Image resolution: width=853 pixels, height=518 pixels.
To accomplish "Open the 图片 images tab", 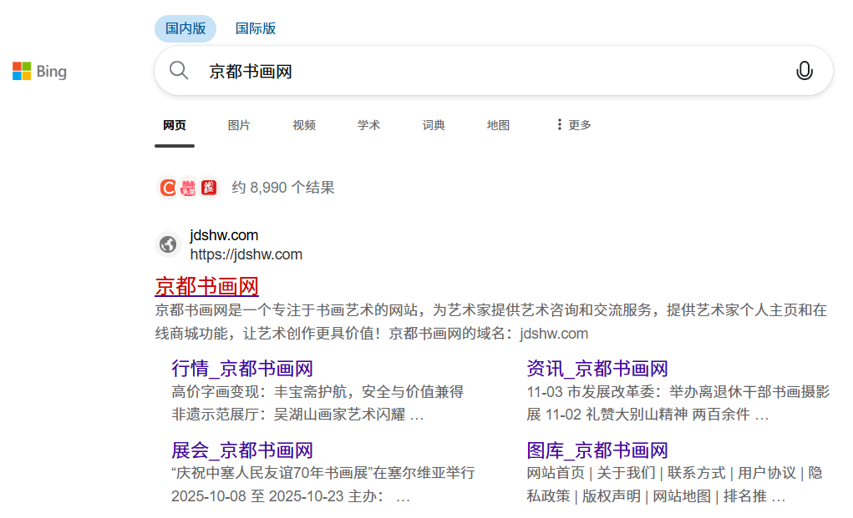I will 239,125.
